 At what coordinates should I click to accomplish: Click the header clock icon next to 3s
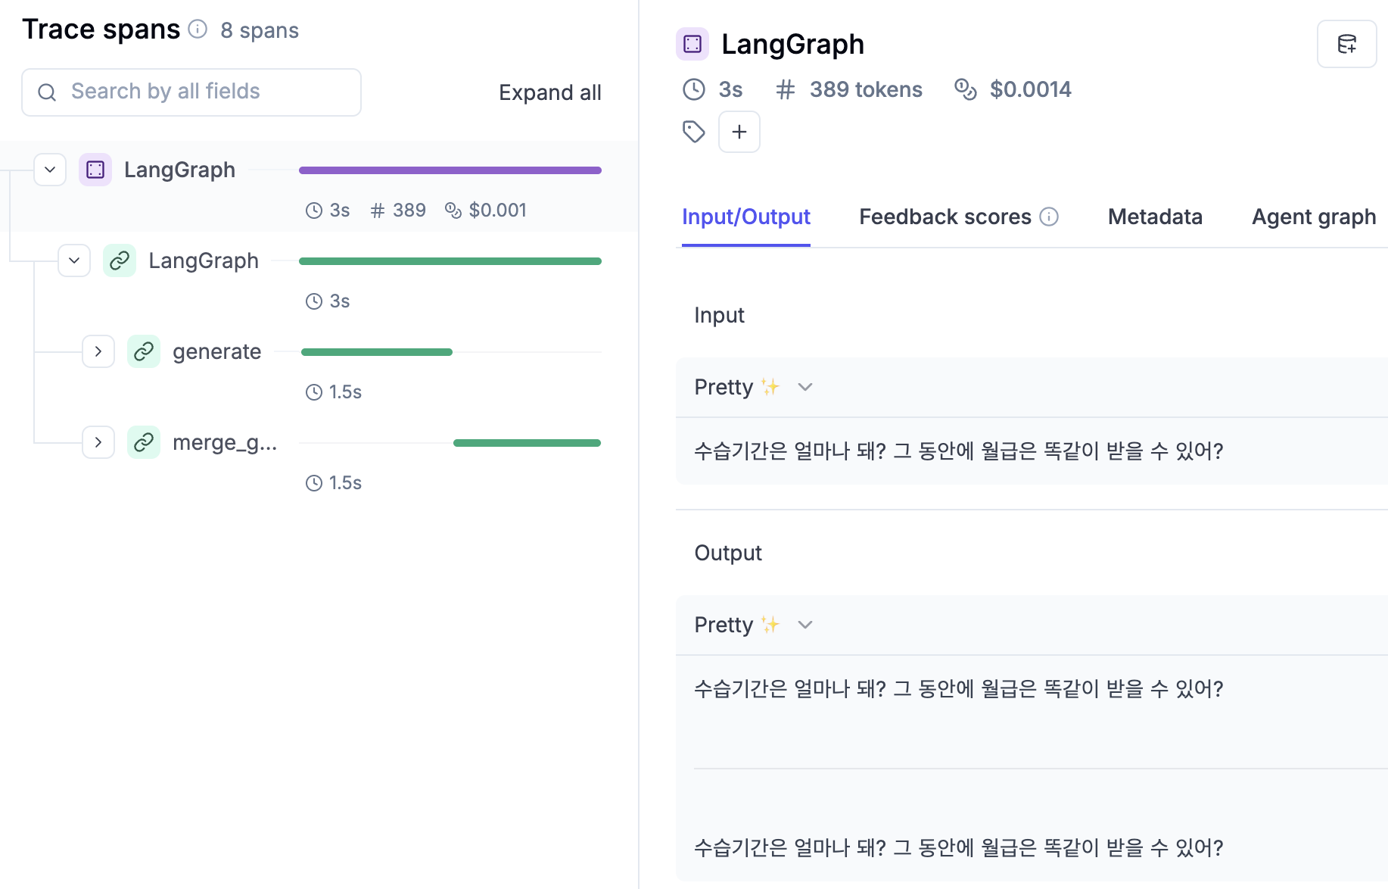(x=694, y=89)
